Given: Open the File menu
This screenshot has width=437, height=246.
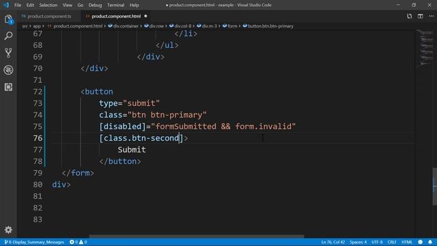Looking at the screenshot, I should [x=18, y=5].
